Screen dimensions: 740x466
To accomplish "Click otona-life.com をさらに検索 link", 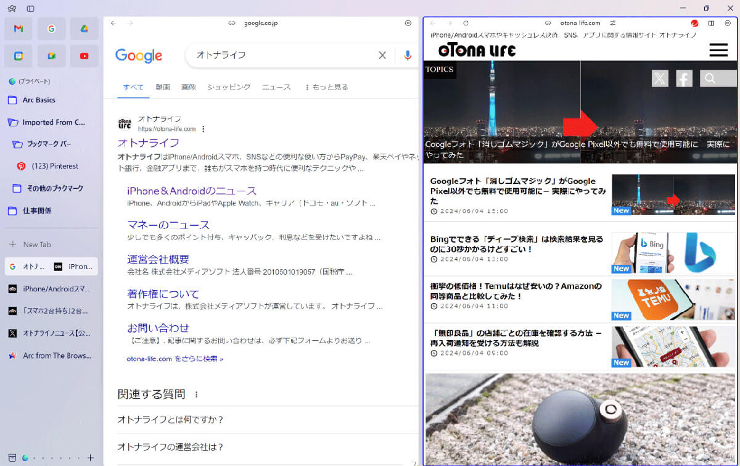I will pos(175,358).
